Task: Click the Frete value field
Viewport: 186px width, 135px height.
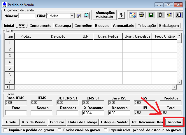Action: pos(16,113)
